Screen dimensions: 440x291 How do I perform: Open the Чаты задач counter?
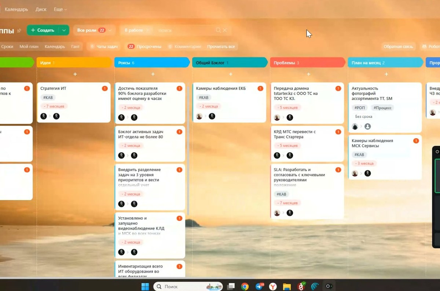[104, 47]
